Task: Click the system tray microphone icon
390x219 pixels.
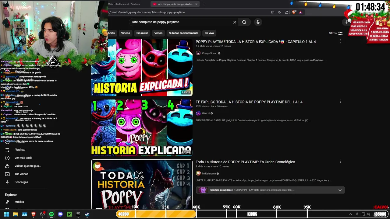Action: click(357, 214)
